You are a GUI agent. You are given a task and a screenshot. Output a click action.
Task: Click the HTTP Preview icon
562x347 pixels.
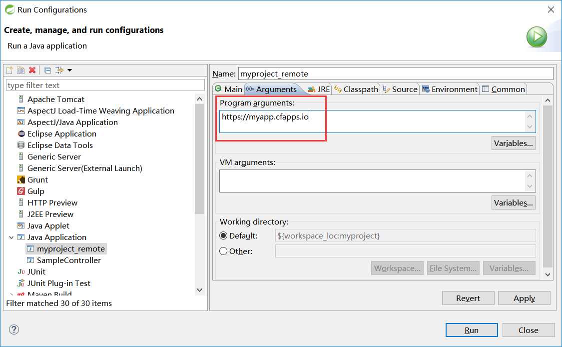21,202
